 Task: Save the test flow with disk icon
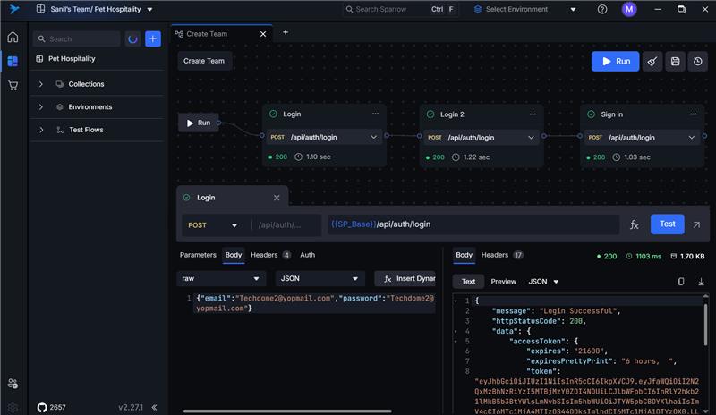coord(676,61)
